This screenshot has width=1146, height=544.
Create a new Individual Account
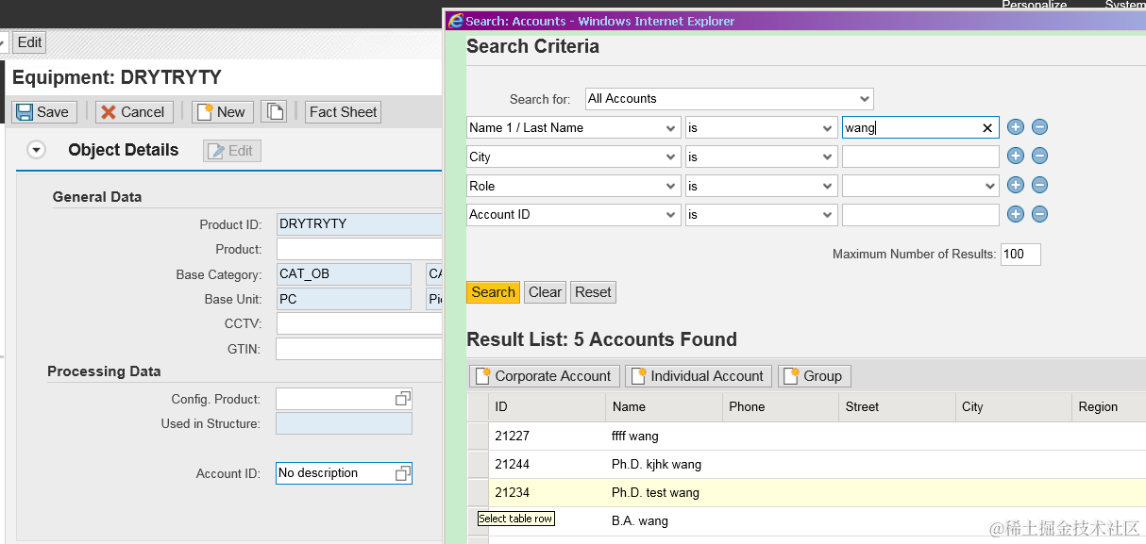(699, 376)
